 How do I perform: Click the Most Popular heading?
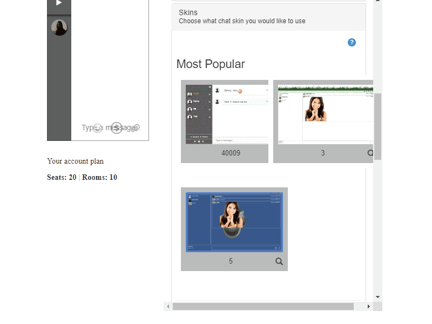(x=211, y=64)
